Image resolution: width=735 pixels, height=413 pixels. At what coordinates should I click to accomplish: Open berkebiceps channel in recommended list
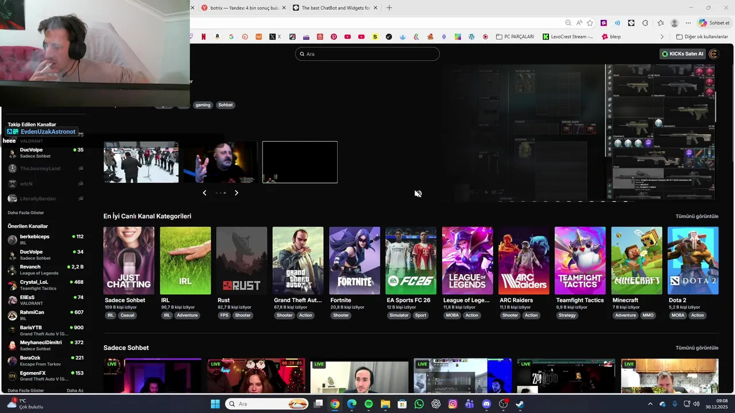pos(46,239)
